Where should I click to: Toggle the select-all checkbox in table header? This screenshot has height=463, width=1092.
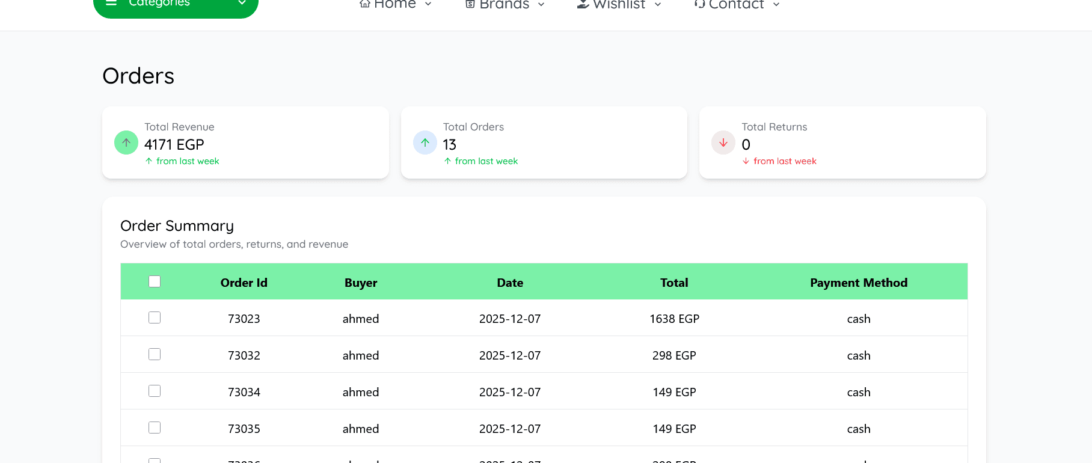(155, 281)
